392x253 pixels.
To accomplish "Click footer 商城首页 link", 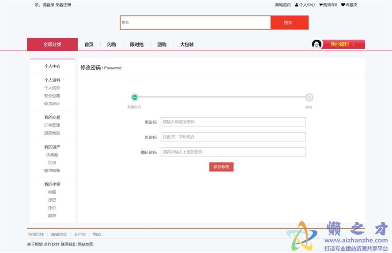I will (59, 234).
